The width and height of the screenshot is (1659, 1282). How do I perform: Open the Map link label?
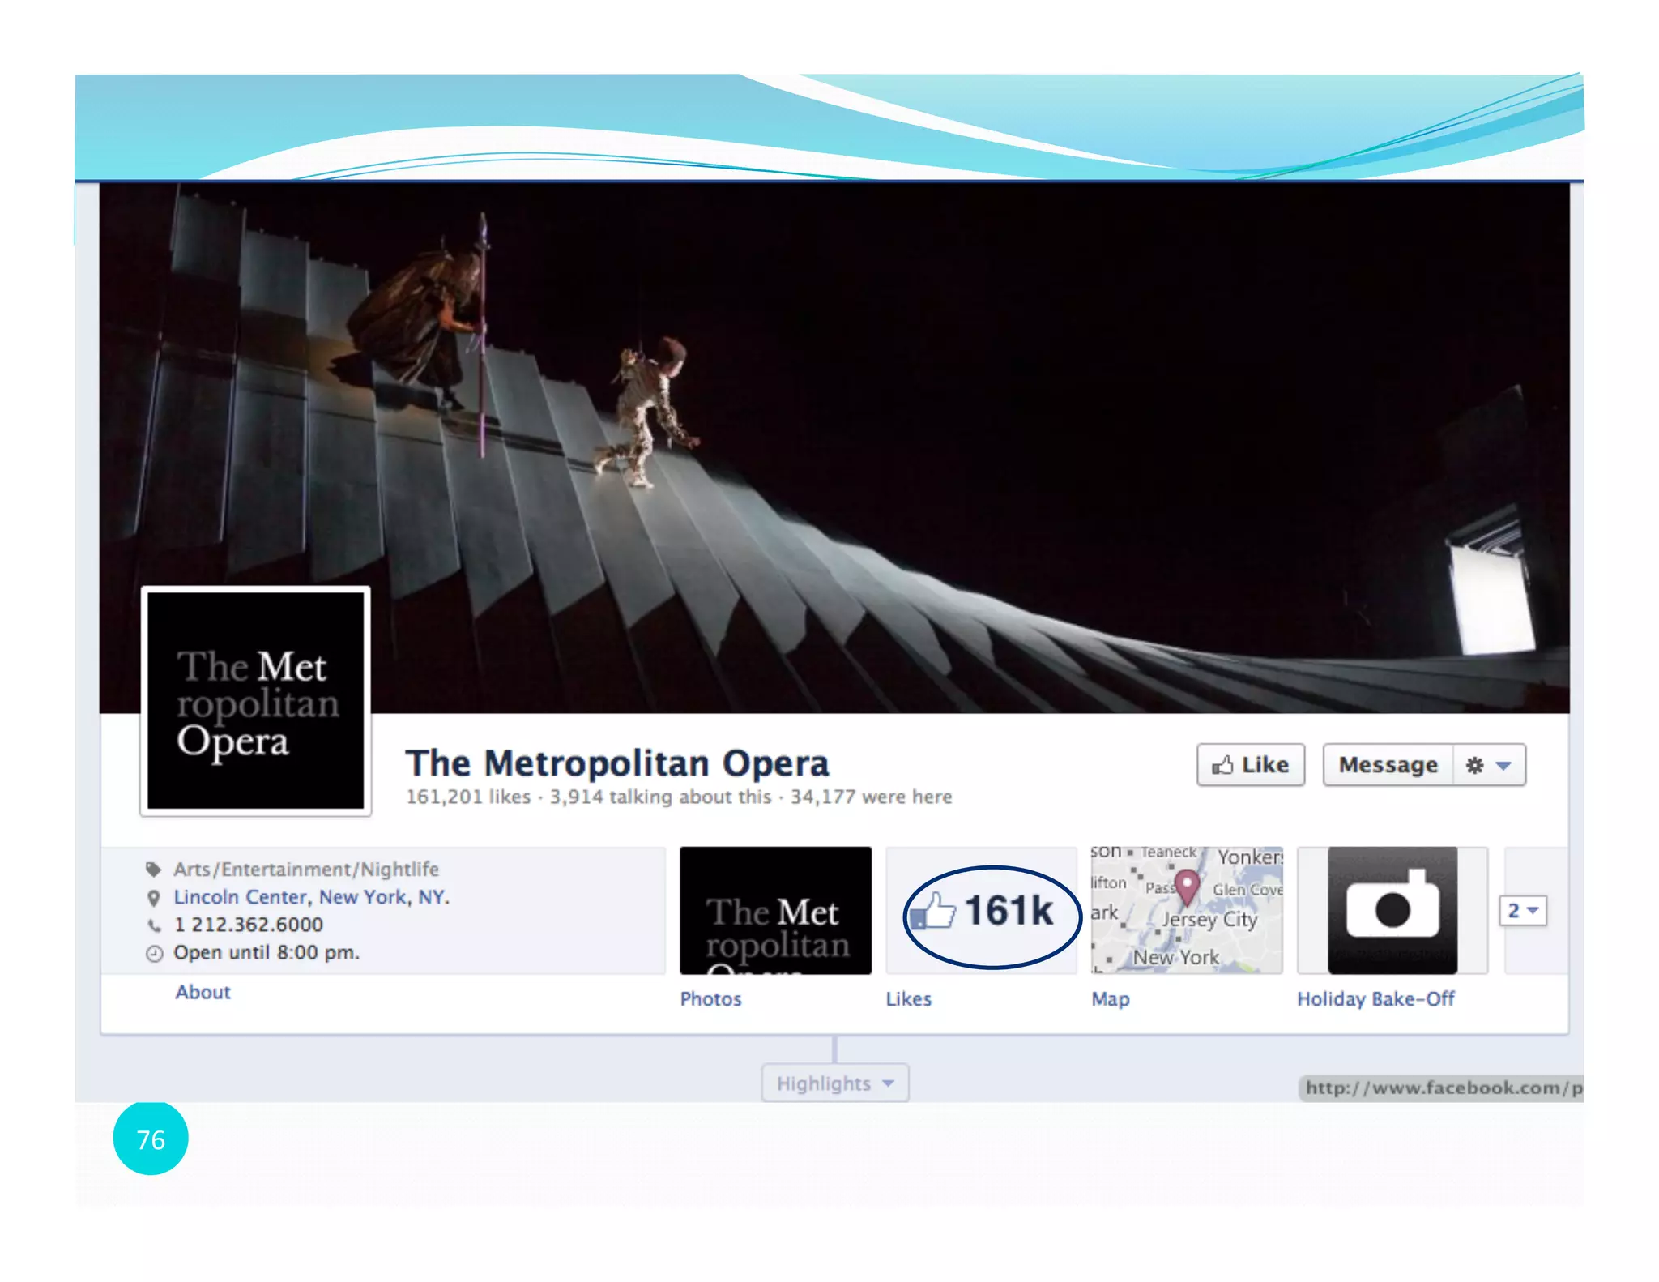click(x=1110, y=999)
